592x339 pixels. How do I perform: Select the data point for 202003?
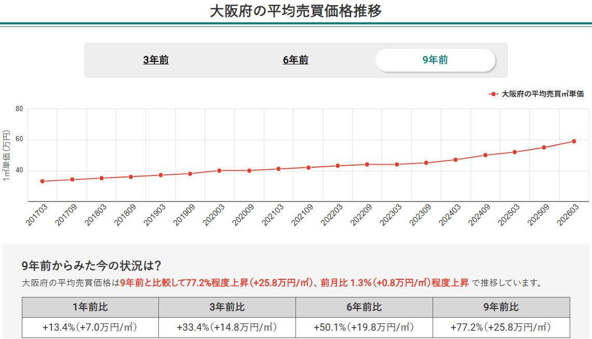click(x=219, y=170)
